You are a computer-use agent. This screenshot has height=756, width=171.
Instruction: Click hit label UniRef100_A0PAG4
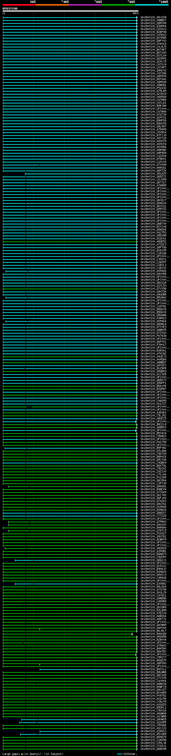(153, 321)
